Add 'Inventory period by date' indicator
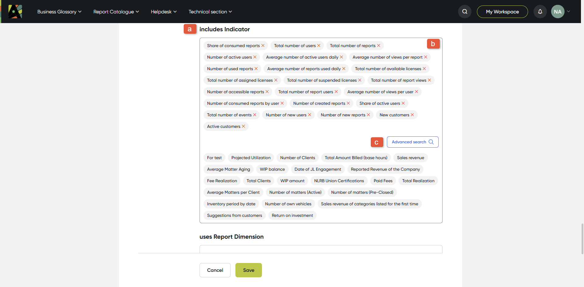The height and width of the screenshot is (287, 584). pos(231,204)
